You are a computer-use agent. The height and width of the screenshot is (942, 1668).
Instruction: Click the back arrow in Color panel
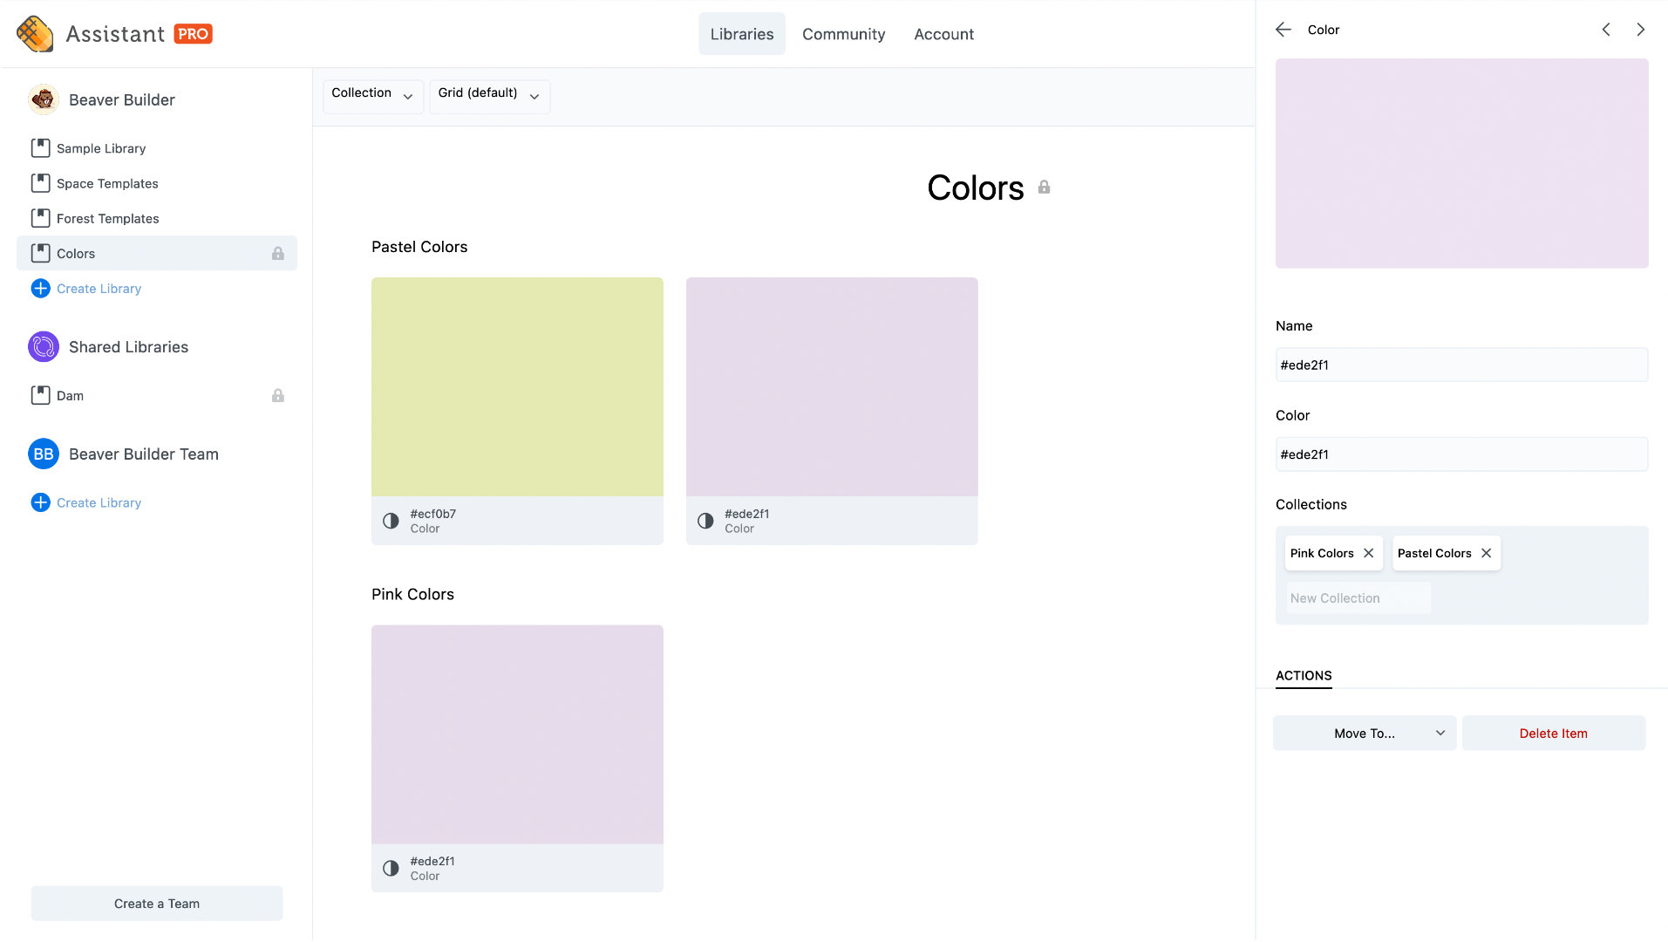coord(1283,29)
